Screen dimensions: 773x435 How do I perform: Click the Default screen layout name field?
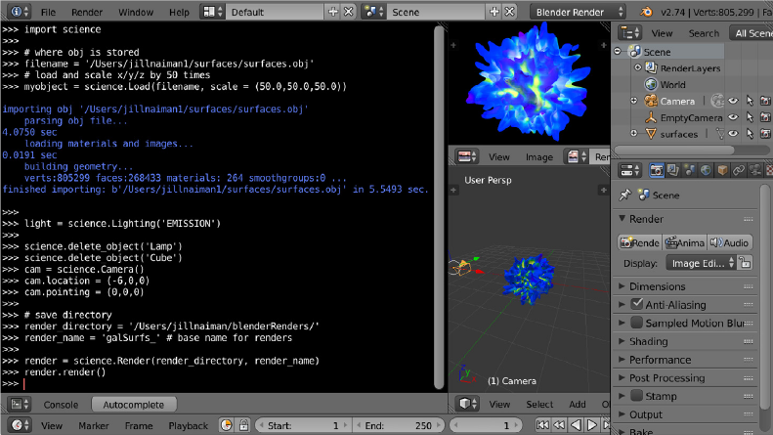tap(275, 12)
